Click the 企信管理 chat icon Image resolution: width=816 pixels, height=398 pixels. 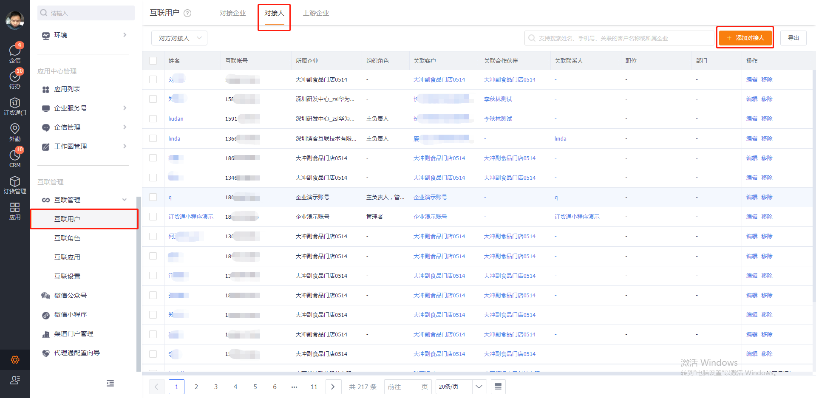(46, 127)
